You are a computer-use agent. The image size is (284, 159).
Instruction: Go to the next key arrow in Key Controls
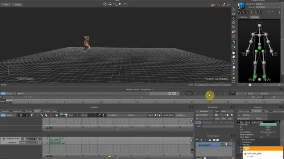pyautogui.click(x=227, y=115)
